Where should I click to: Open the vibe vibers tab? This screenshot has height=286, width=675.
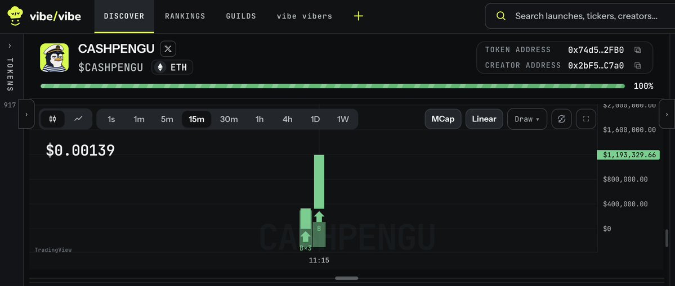point(305,16)
